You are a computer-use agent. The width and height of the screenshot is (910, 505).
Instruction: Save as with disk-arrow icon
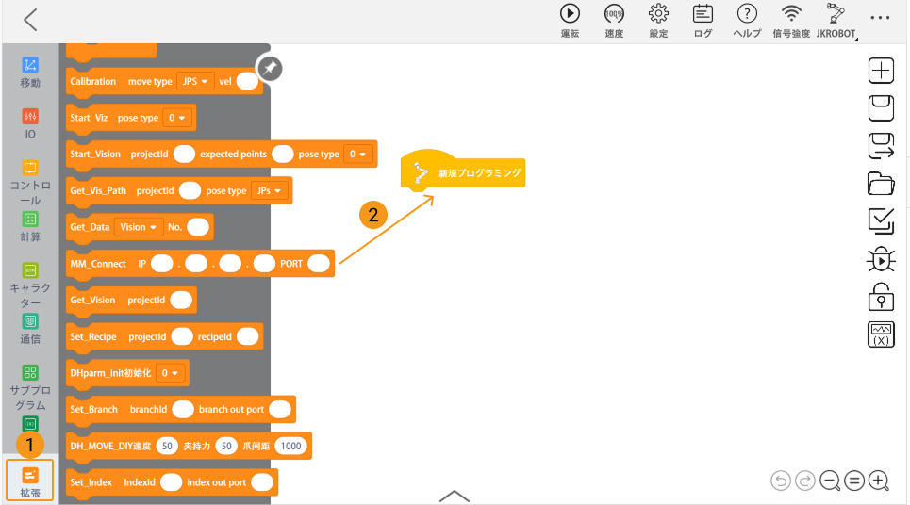tap(881, 146)
